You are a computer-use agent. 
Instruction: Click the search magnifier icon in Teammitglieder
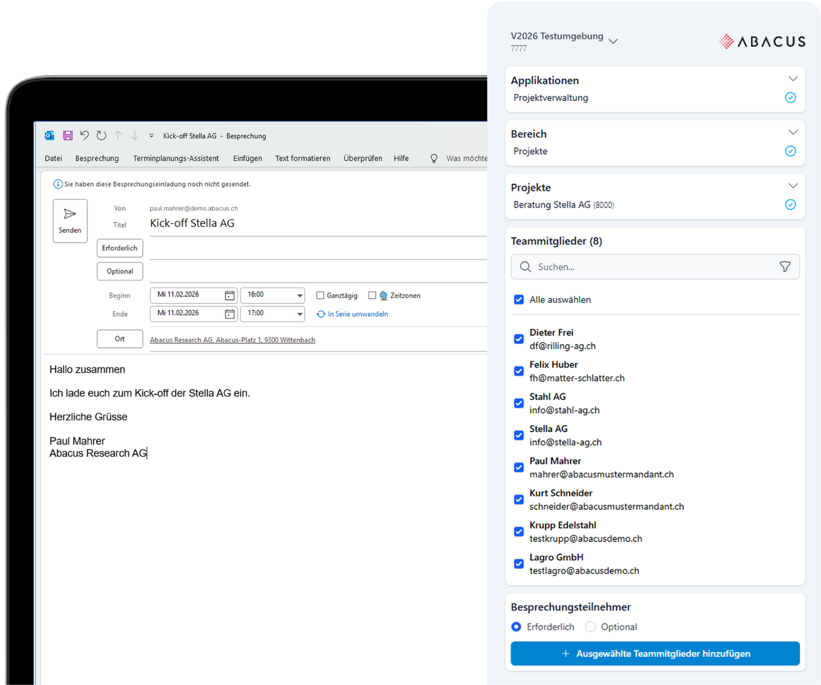click(x=525, y=266)
